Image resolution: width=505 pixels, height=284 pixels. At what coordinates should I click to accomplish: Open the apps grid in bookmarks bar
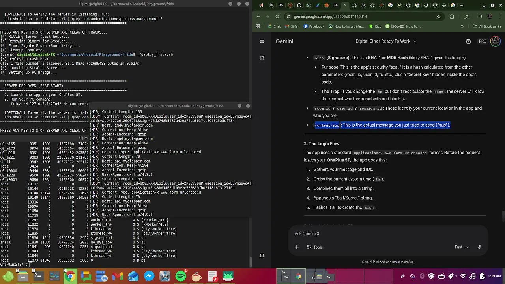point(258,26)
